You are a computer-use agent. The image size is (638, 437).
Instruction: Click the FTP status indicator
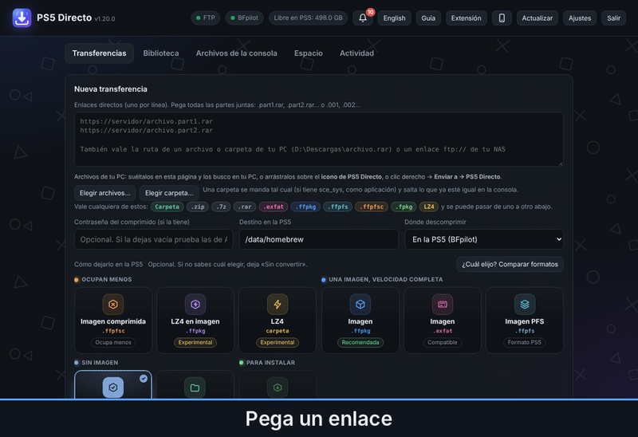(x=206, y=18)
